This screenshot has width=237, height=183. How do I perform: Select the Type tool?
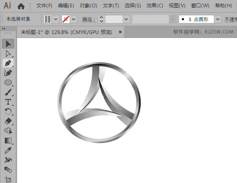click(x=8, y=102)
